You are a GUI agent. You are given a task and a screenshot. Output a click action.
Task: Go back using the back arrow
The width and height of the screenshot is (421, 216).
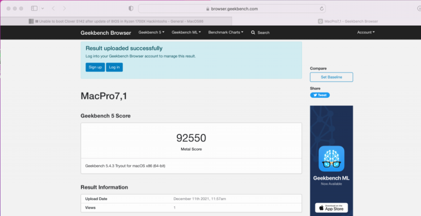pyautogui.click(x=53, y=8)
